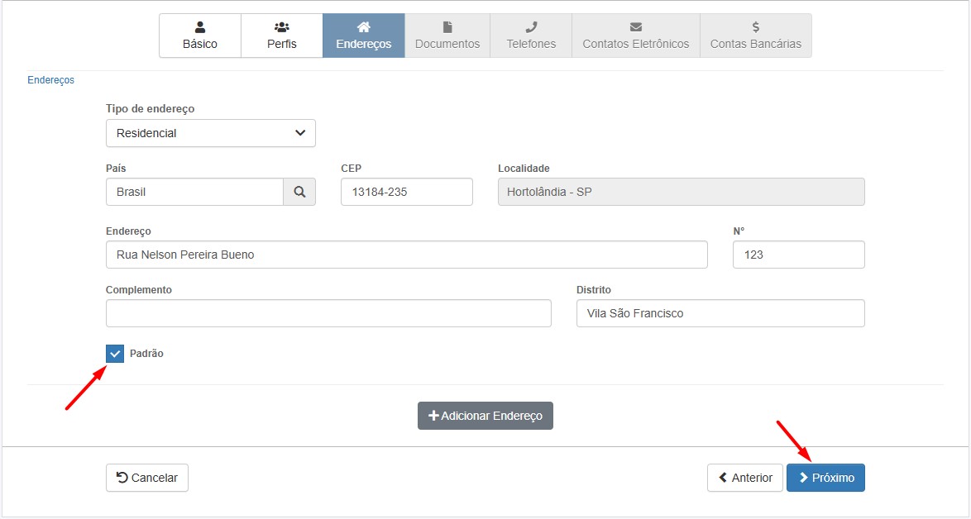Click the house icon on Endereços tab
The height and width of the screenshot is (519, 971).
pyautogui.click(x=363, y=27)
